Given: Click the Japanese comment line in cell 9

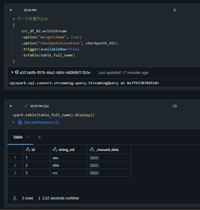Looking at the screenshot, I should 30,19.
